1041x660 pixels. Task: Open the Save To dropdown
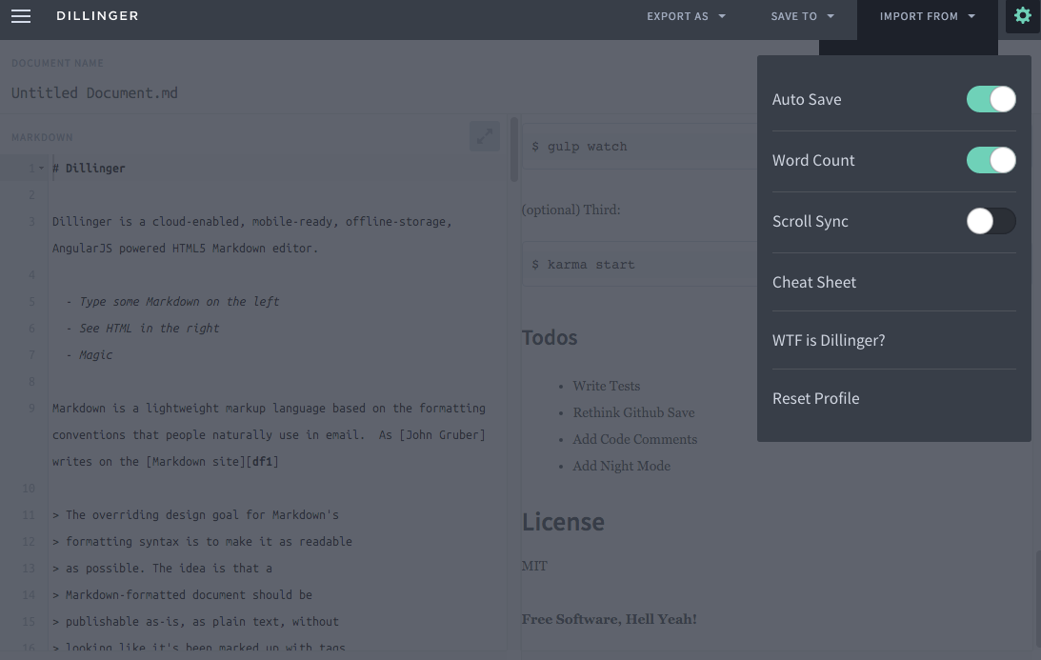(x=802, y=16)
